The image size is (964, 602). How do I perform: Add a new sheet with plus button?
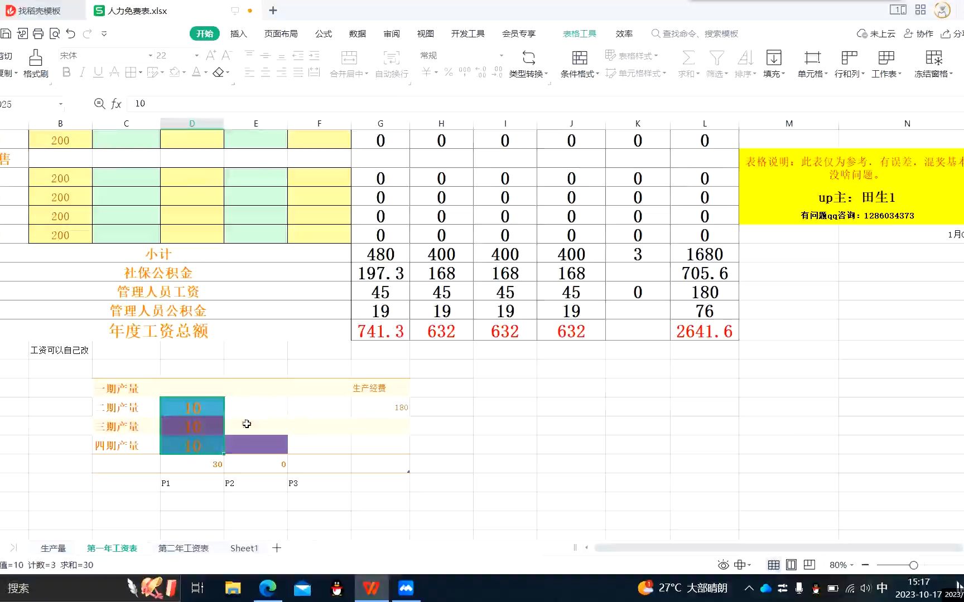pyautogui.click(x=276, y=548)
